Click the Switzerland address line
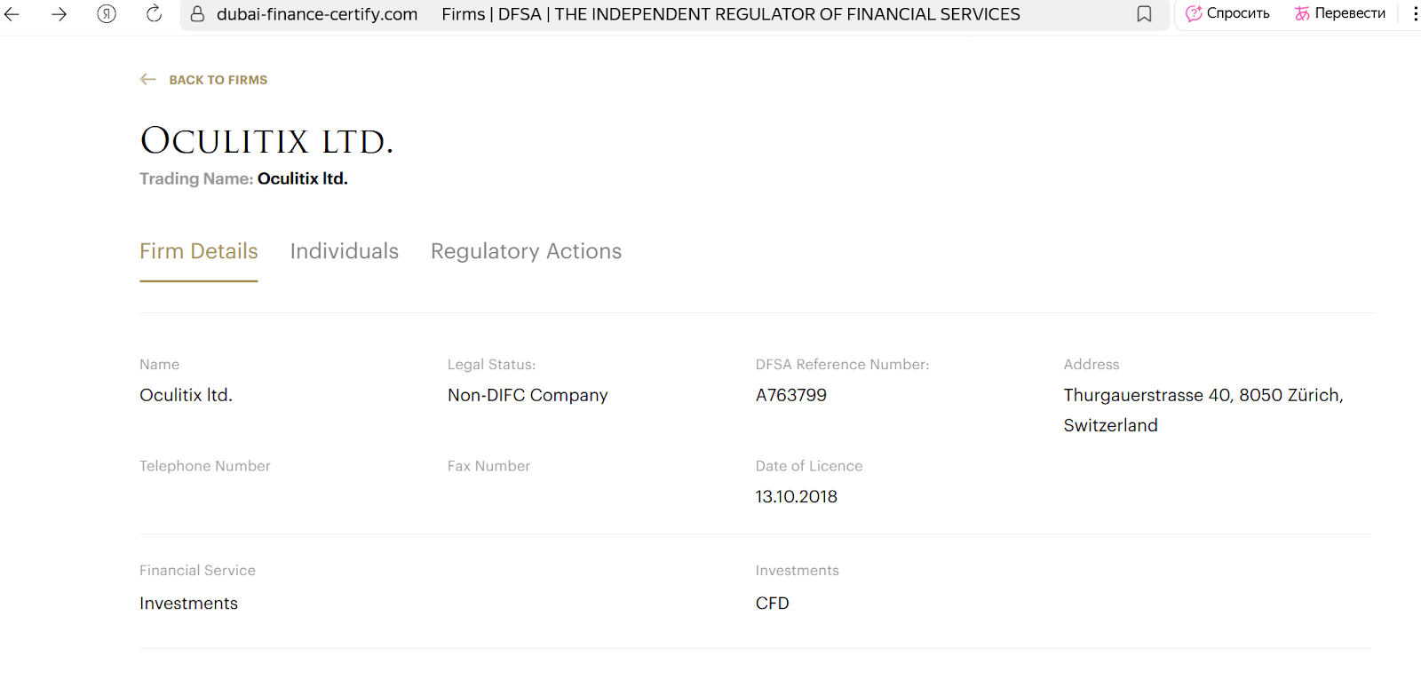The image size is (1421, 679). (x=1111, y=425)
